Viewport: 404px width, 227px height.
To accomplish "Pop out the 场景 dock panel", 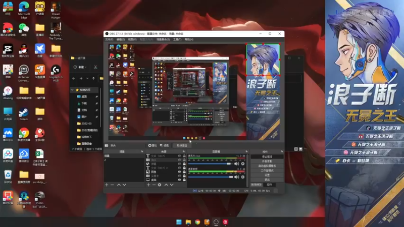I will tap(142, 151).
